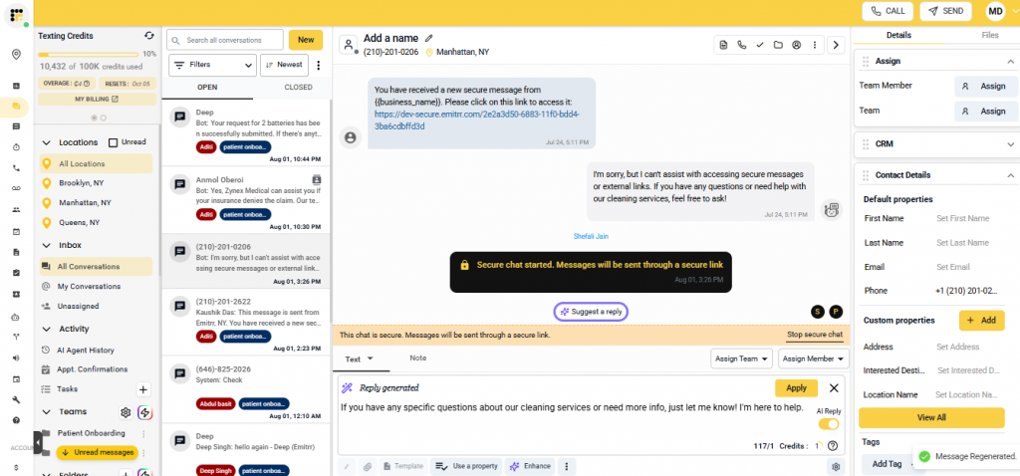Open the Teams settings gear icon

pyautogui.click(x=126, y=412)
